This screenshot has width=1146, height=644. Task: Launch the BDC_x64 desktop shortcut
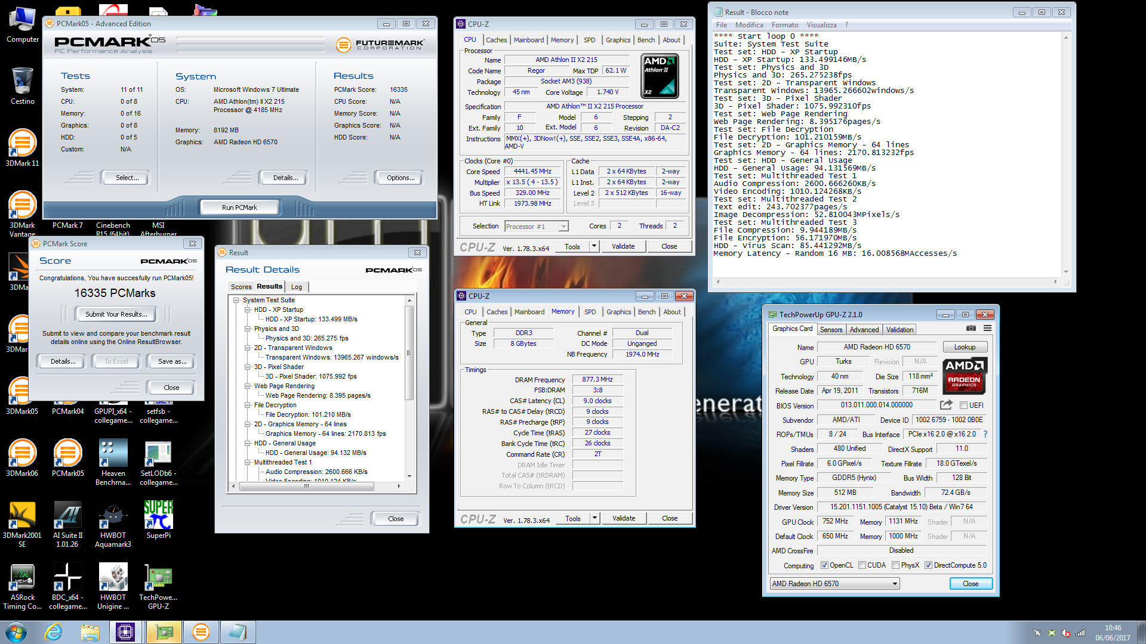point(68,586)
